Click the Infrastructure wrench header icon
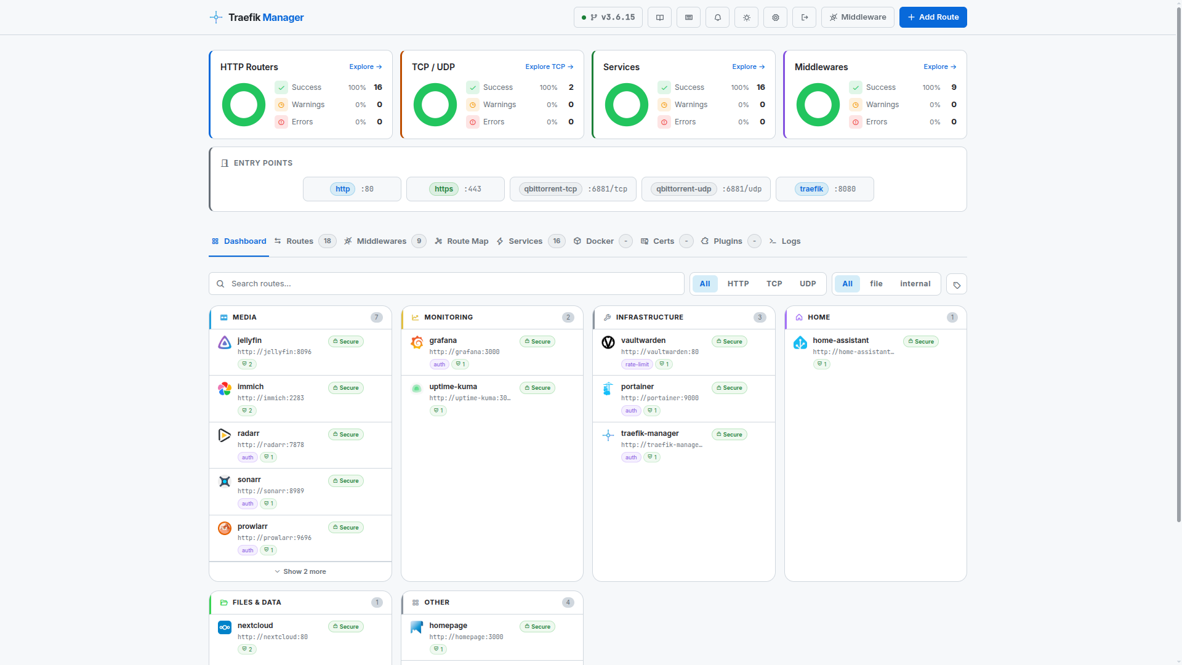This screenshot has height=665, width=1182. point(608,318)
